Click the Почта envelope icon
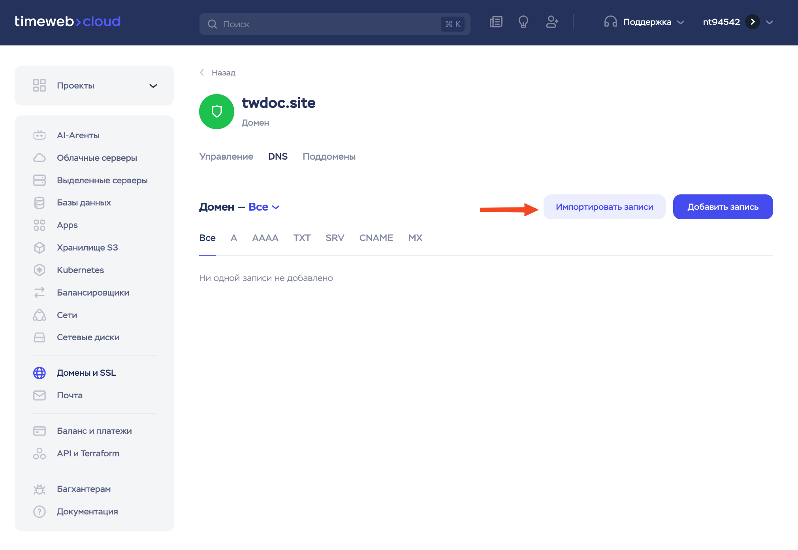The width and height of the screenshot is (798, 550). tap(40, 396)
